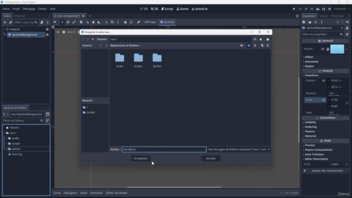Add a new child node in Scene dock

point(5,23)
